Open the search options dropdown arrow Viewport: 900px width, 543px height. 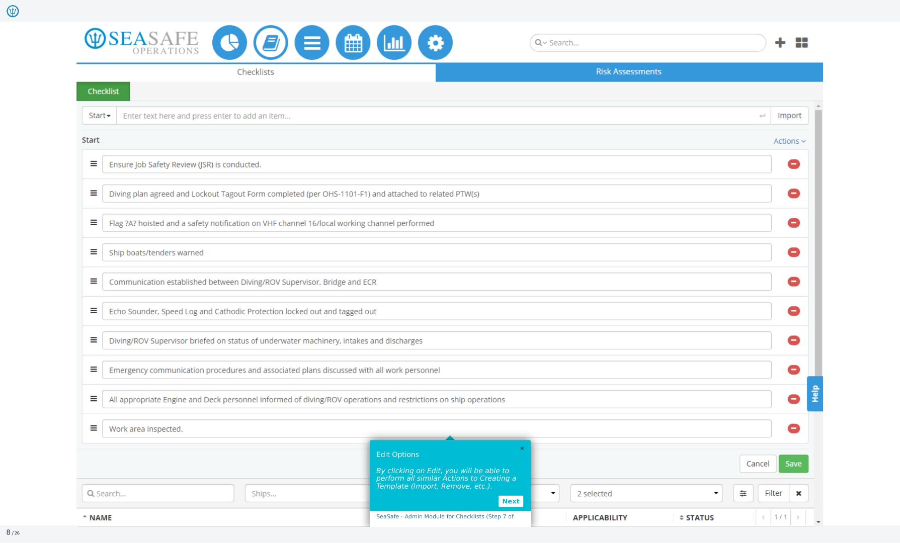(541, 43)
